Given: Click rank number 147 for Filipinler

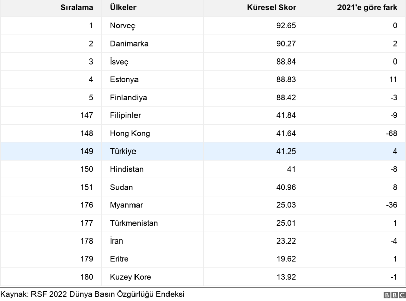Looking at the screenshot, I should pyautogui.click(x=87, y=115).
